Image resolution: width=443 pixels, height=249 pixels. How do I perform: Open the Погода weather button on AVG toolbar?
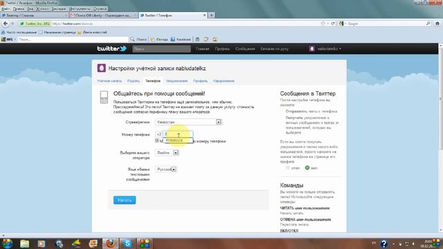(x=159, y=39)
